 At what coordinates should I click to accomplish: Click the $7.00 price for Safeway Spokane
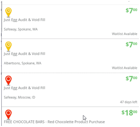coord(131,11)
